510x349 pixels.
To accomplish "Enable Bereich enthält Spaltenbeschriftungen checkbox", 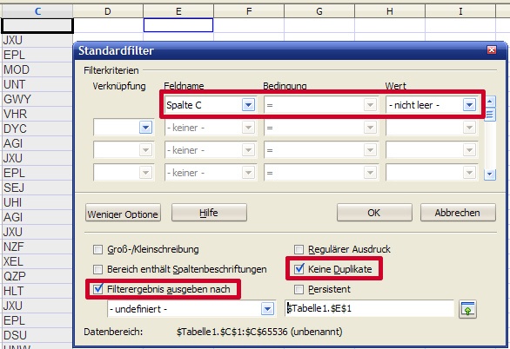I will (x=97, y=269).
